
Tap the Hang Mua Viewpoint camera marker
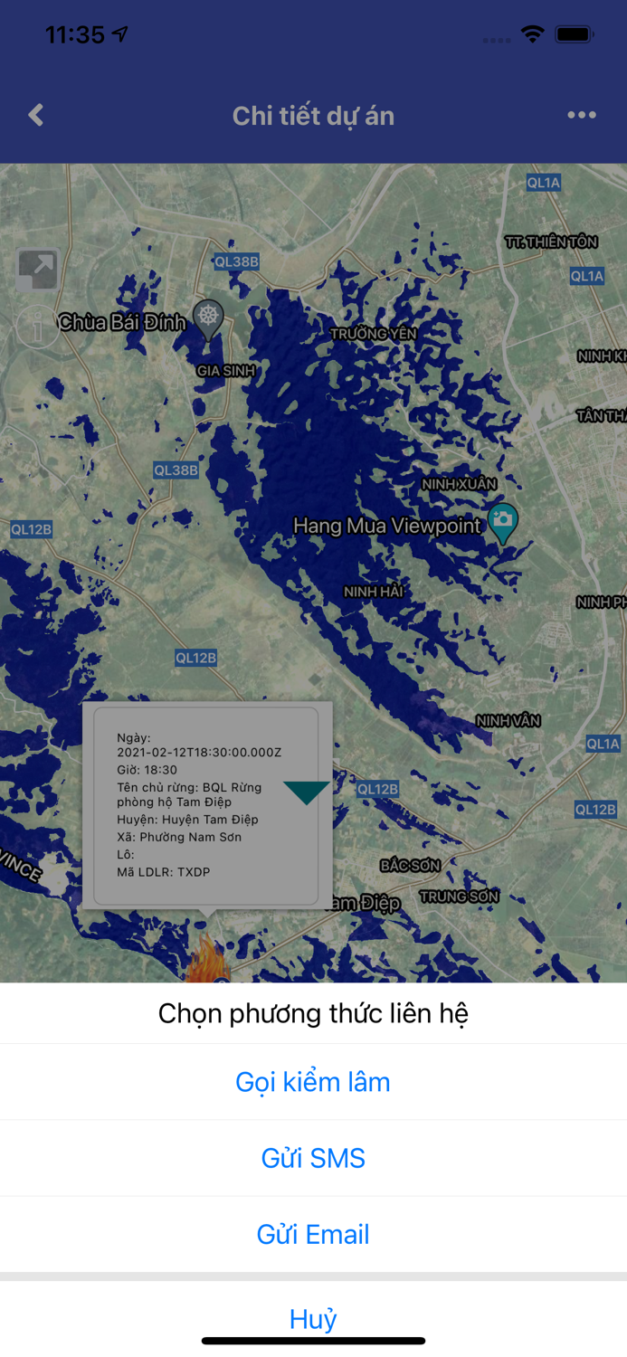[502, 524]
